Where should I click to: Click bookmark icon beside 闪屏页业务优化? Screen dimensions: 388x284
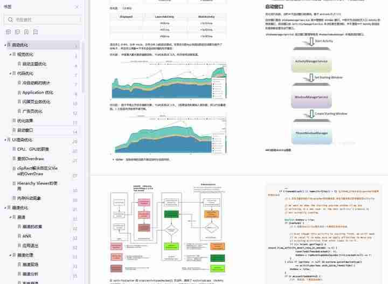(19, 102)
